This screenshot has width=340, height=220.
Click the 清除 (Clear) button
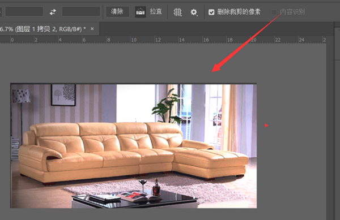[x=117, y=11]
